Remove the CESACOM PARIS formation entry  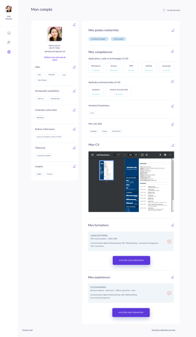point(169,241)
